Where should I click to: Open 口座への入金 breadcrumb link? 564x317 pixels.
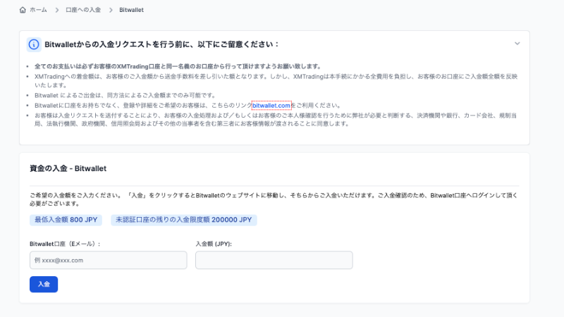pos(83,10)
